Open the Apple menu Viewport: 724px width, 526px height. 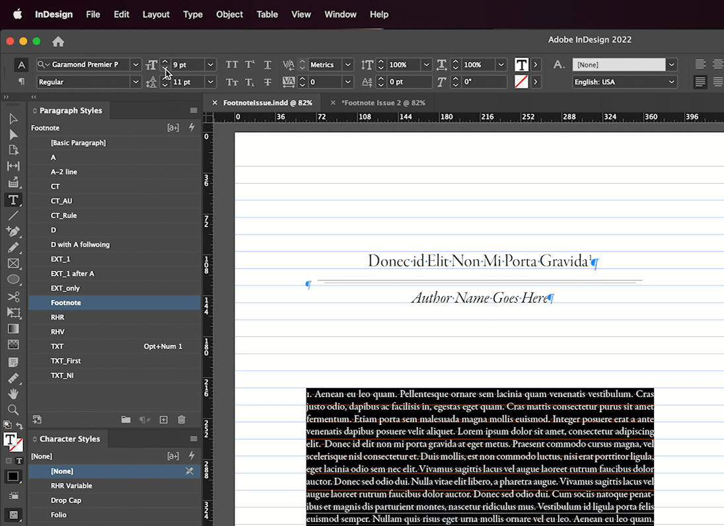[x=18, y=15]
